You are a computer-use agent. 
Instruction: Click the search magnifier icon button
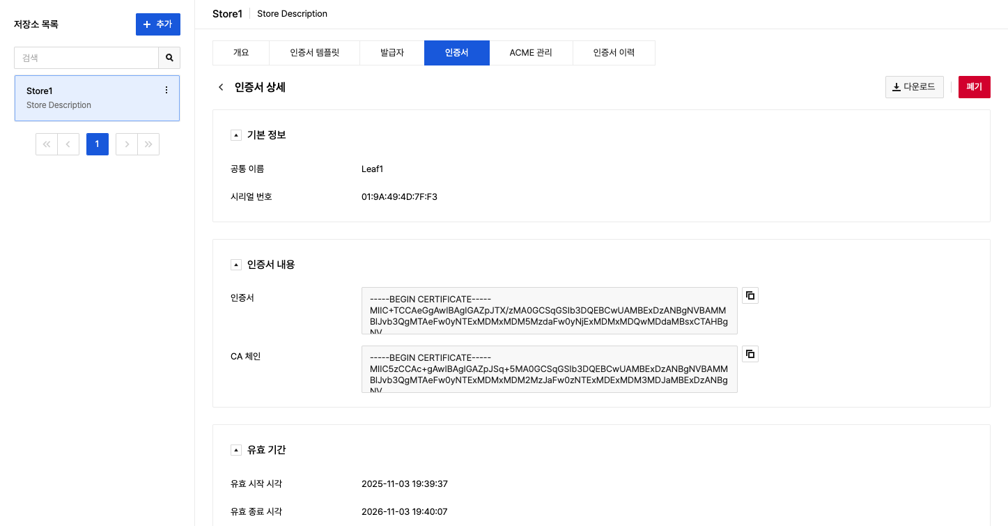[169, 58]
